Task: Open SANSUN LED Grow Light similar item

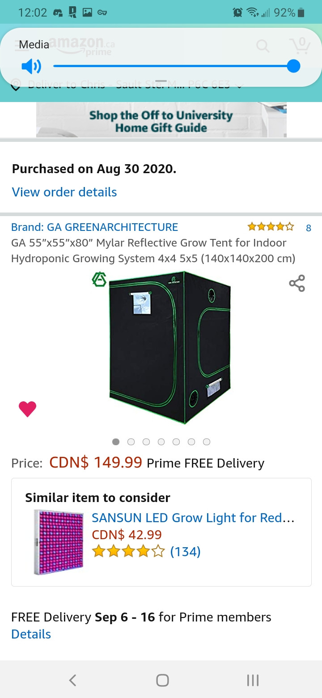Action: pyautogui.click(x=193, y=518)
